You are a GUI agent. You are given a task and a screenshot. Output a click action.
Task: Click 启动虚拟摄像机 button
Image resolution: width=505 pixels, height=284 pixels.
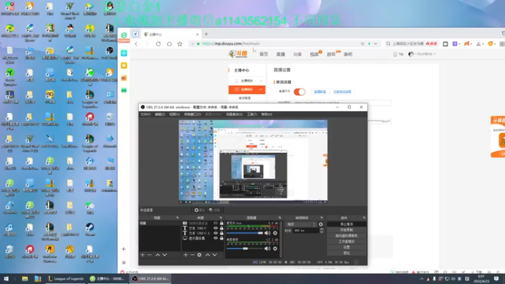point(347,235)
